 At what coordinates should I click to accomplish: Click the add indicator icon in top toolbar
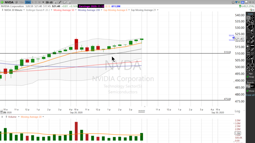coord(56,2)
